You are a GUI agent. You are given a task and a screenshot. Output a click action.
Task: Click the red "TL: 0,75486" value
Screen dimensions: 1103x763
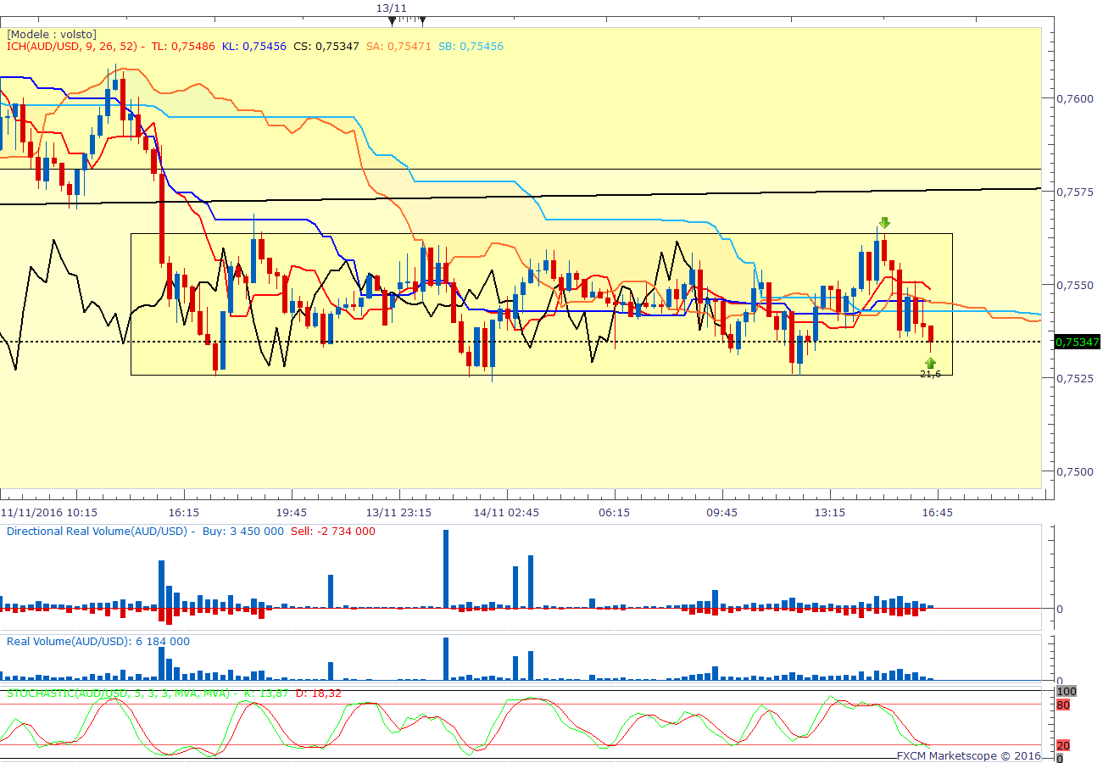[x=183, y=46]
